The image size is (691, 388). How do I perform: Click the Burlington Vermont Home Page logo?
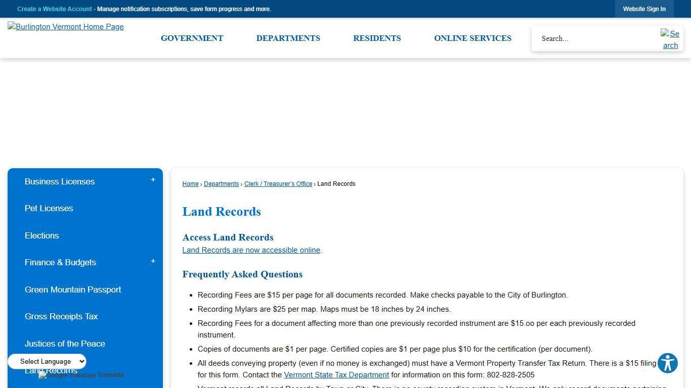point(66,27)
